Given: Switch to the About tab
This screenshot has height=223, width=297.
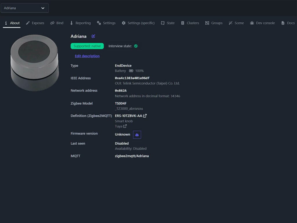Looking at the screenshot, I should (x=12, y=23).
